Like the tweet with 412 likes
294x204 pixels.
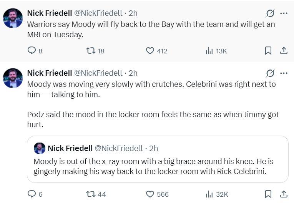click(x=150, y=51)
